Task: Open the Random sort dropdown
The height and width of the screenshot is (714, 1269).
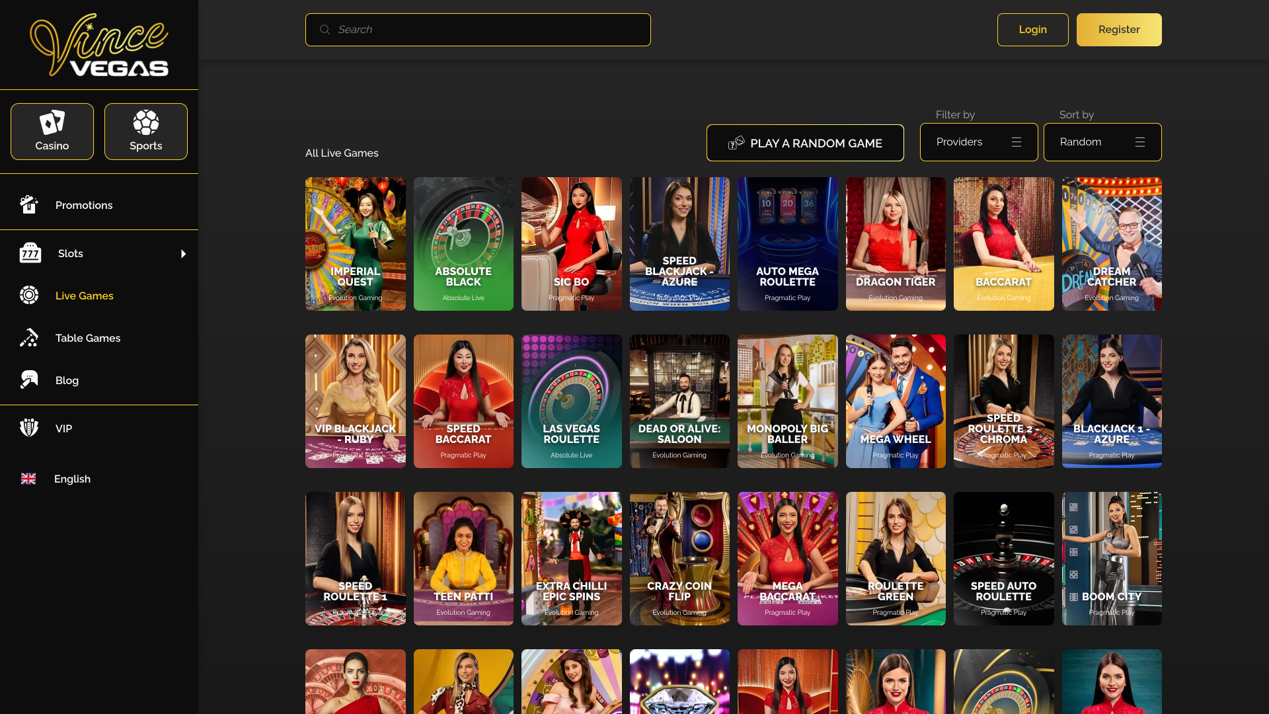Action: (1102, 141)
